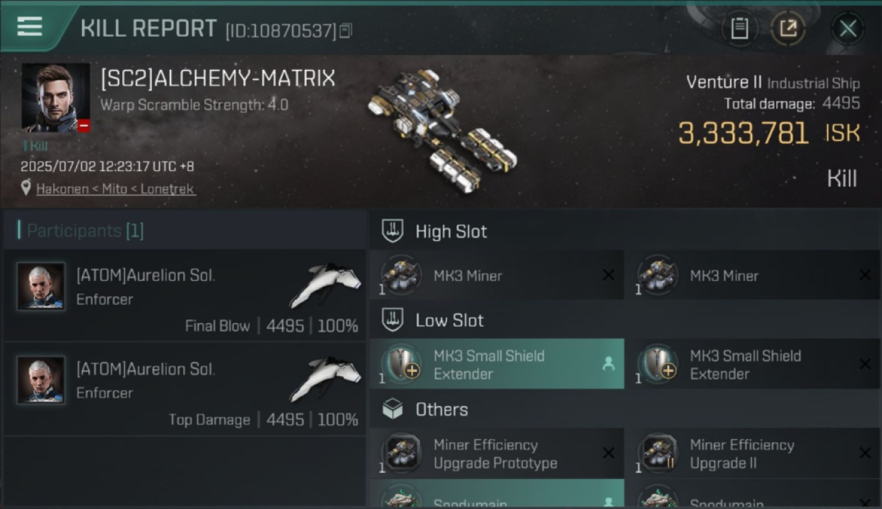Select the highlighted MK3 Small Shield Extender
This screenshot has width=882, height=509.
coord(497,364)
